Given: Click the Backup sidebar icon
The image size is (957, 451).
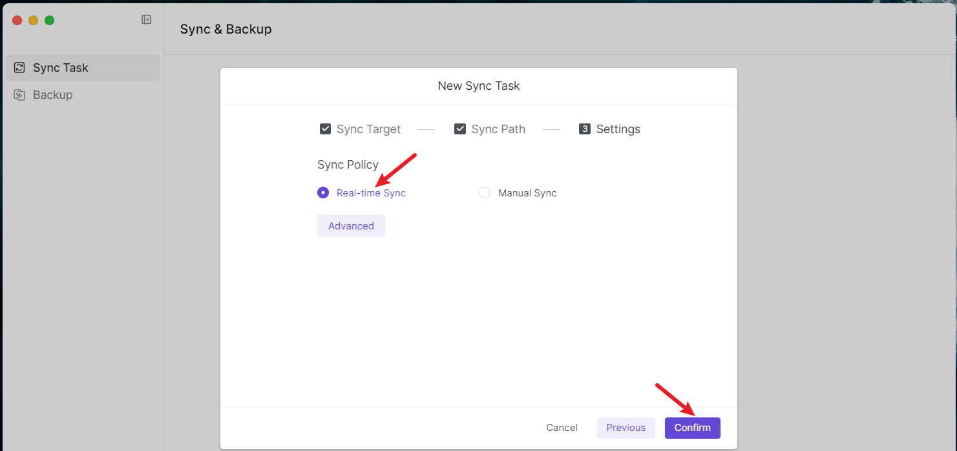Looking at the screenshot, I should coord(19,95).
